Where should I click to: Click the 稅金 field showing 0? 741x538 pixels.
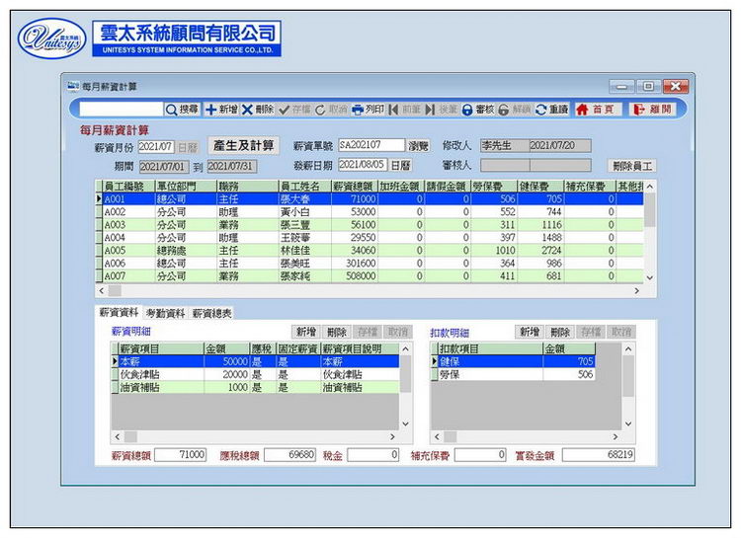(x=372, y=455)
